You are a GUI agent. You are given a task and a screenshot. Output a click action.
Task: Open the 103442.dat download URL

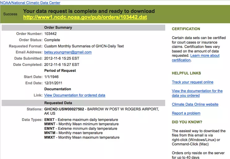(85, 17)
